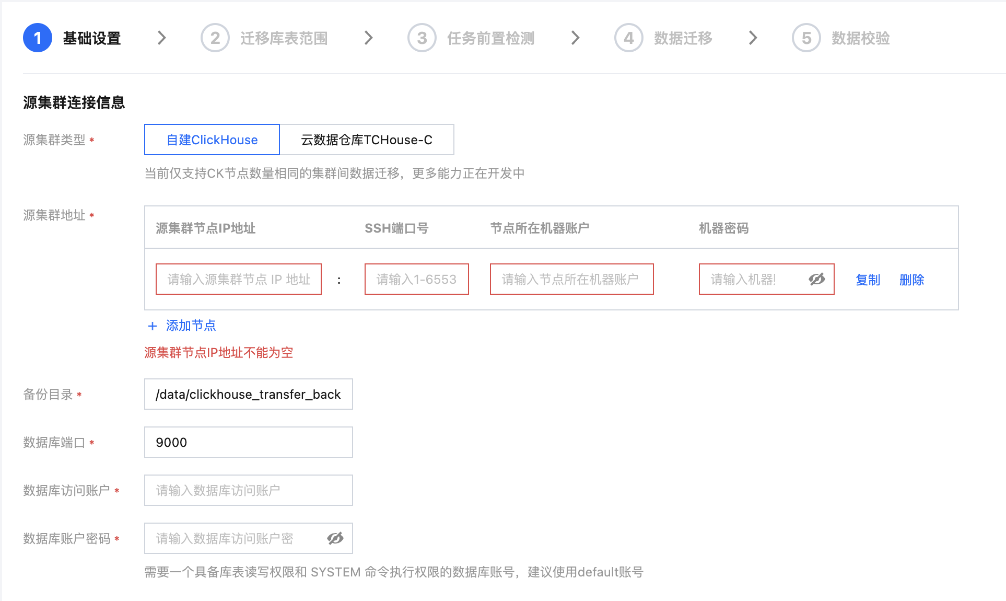The image size is (1006, 601).
Task: Focus the source node IP address field
Action: pyautogui.click(x=239, y=280)
